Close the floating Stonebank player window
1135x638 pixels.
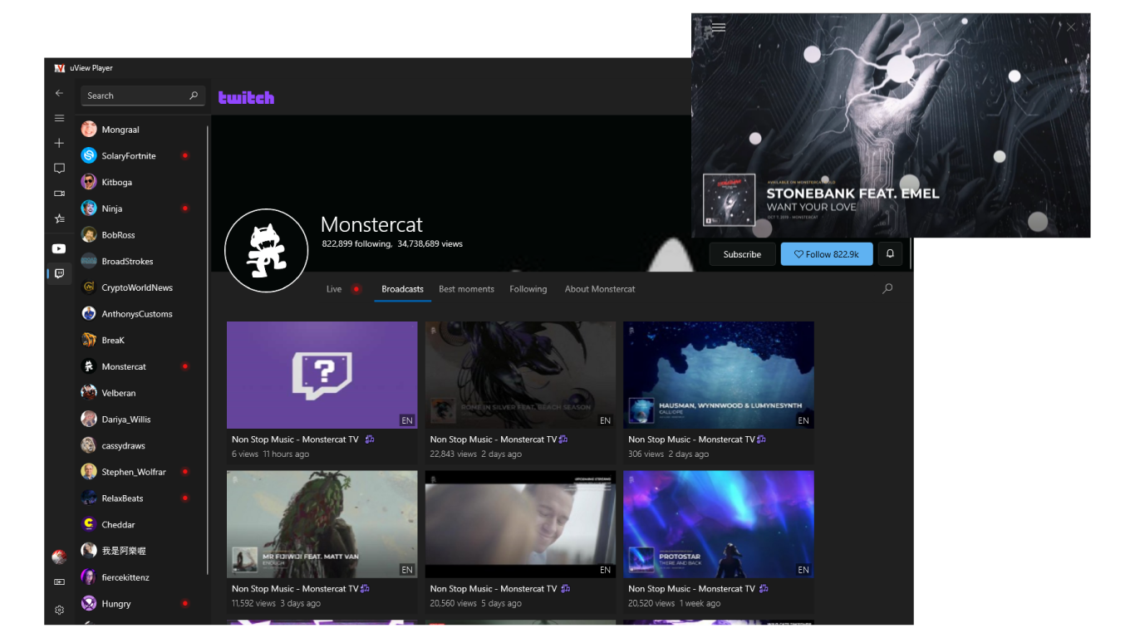point(1071,27)
